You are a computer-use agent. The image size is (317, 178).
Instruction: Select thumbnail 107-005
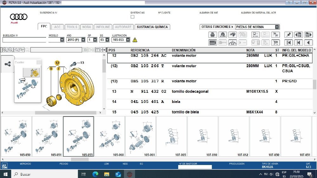click(172, 137)
